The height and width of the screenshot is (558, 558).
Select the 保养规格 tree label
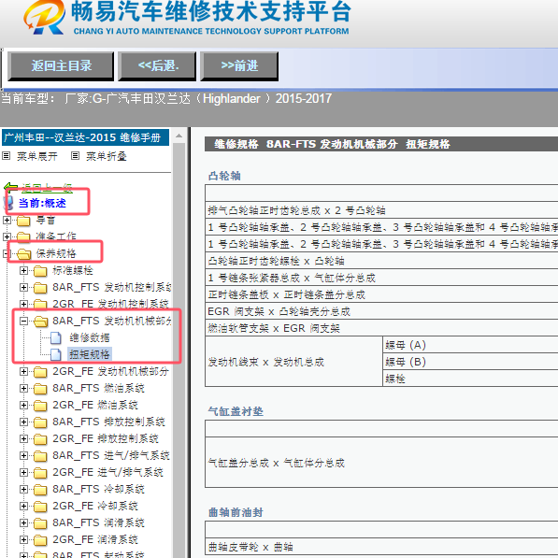pyautogui.click(x=56, y=253)
